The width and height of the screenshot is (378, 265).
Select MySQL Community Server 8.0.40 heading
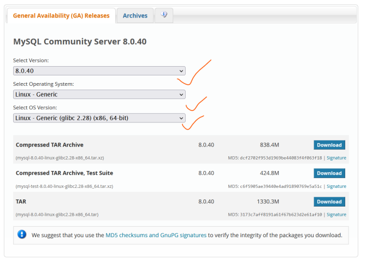pyautogui.click(x=80, y=42)
